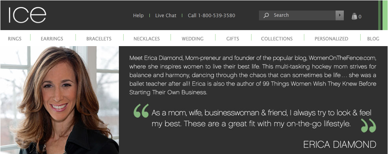This screenshot has height=154, width=388.
Task: Start a Live Chat session
Action: coord(166,15)
